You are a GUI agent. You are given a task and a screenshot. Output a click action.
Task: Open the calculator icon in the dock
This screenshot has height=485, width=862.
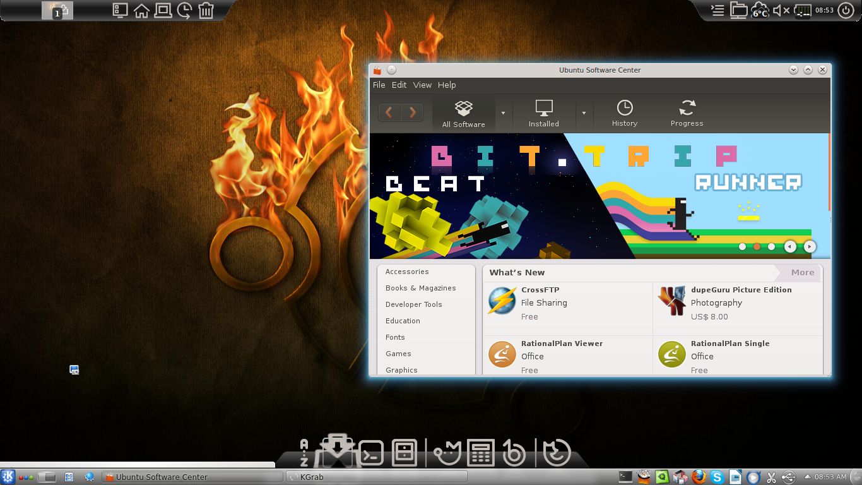(x=480, y=453)
